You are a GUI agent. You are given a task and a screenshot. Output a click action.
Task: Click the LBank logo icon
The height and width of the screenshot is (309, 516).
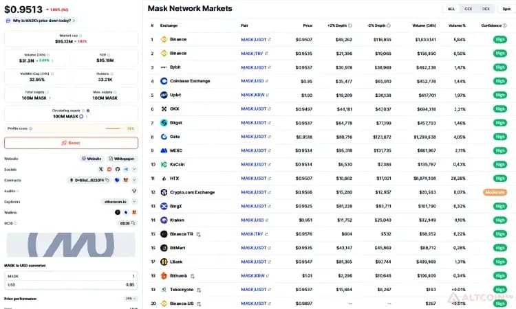(164, 262)
